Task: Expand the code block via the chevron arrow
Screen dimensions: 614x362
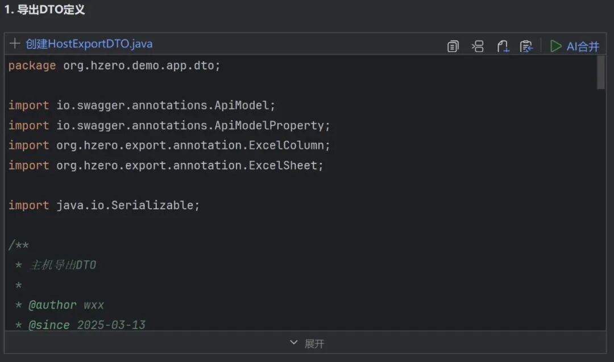Action: coord(294,343)
